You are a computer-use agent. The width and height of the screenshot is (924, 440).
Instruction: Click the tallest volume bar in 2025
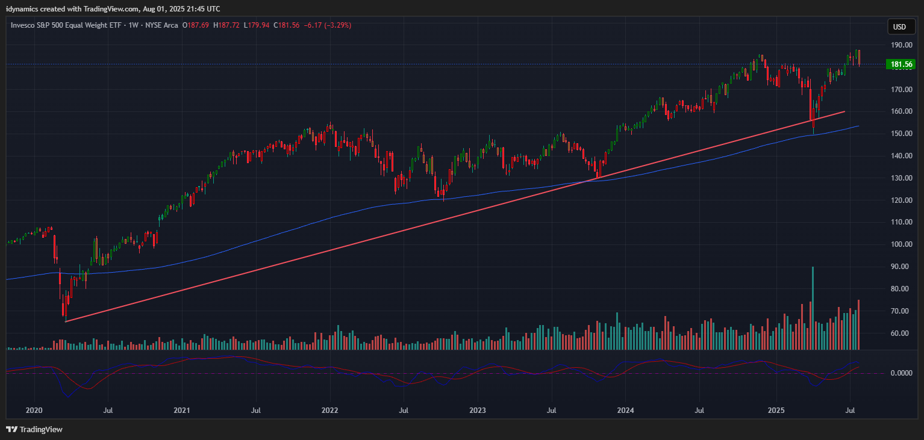coord(813,308)
